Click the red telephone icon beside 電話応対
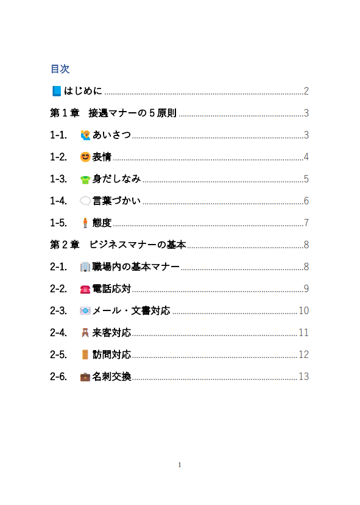This screenshot has width=360, height=505. click(x=85, y=289)
